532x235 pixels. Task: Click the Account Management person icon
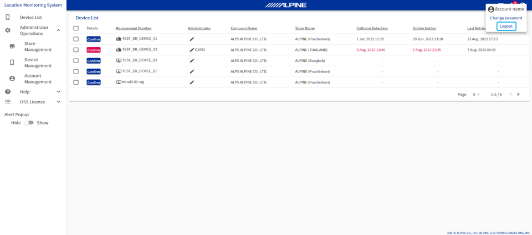click(12, 79)
